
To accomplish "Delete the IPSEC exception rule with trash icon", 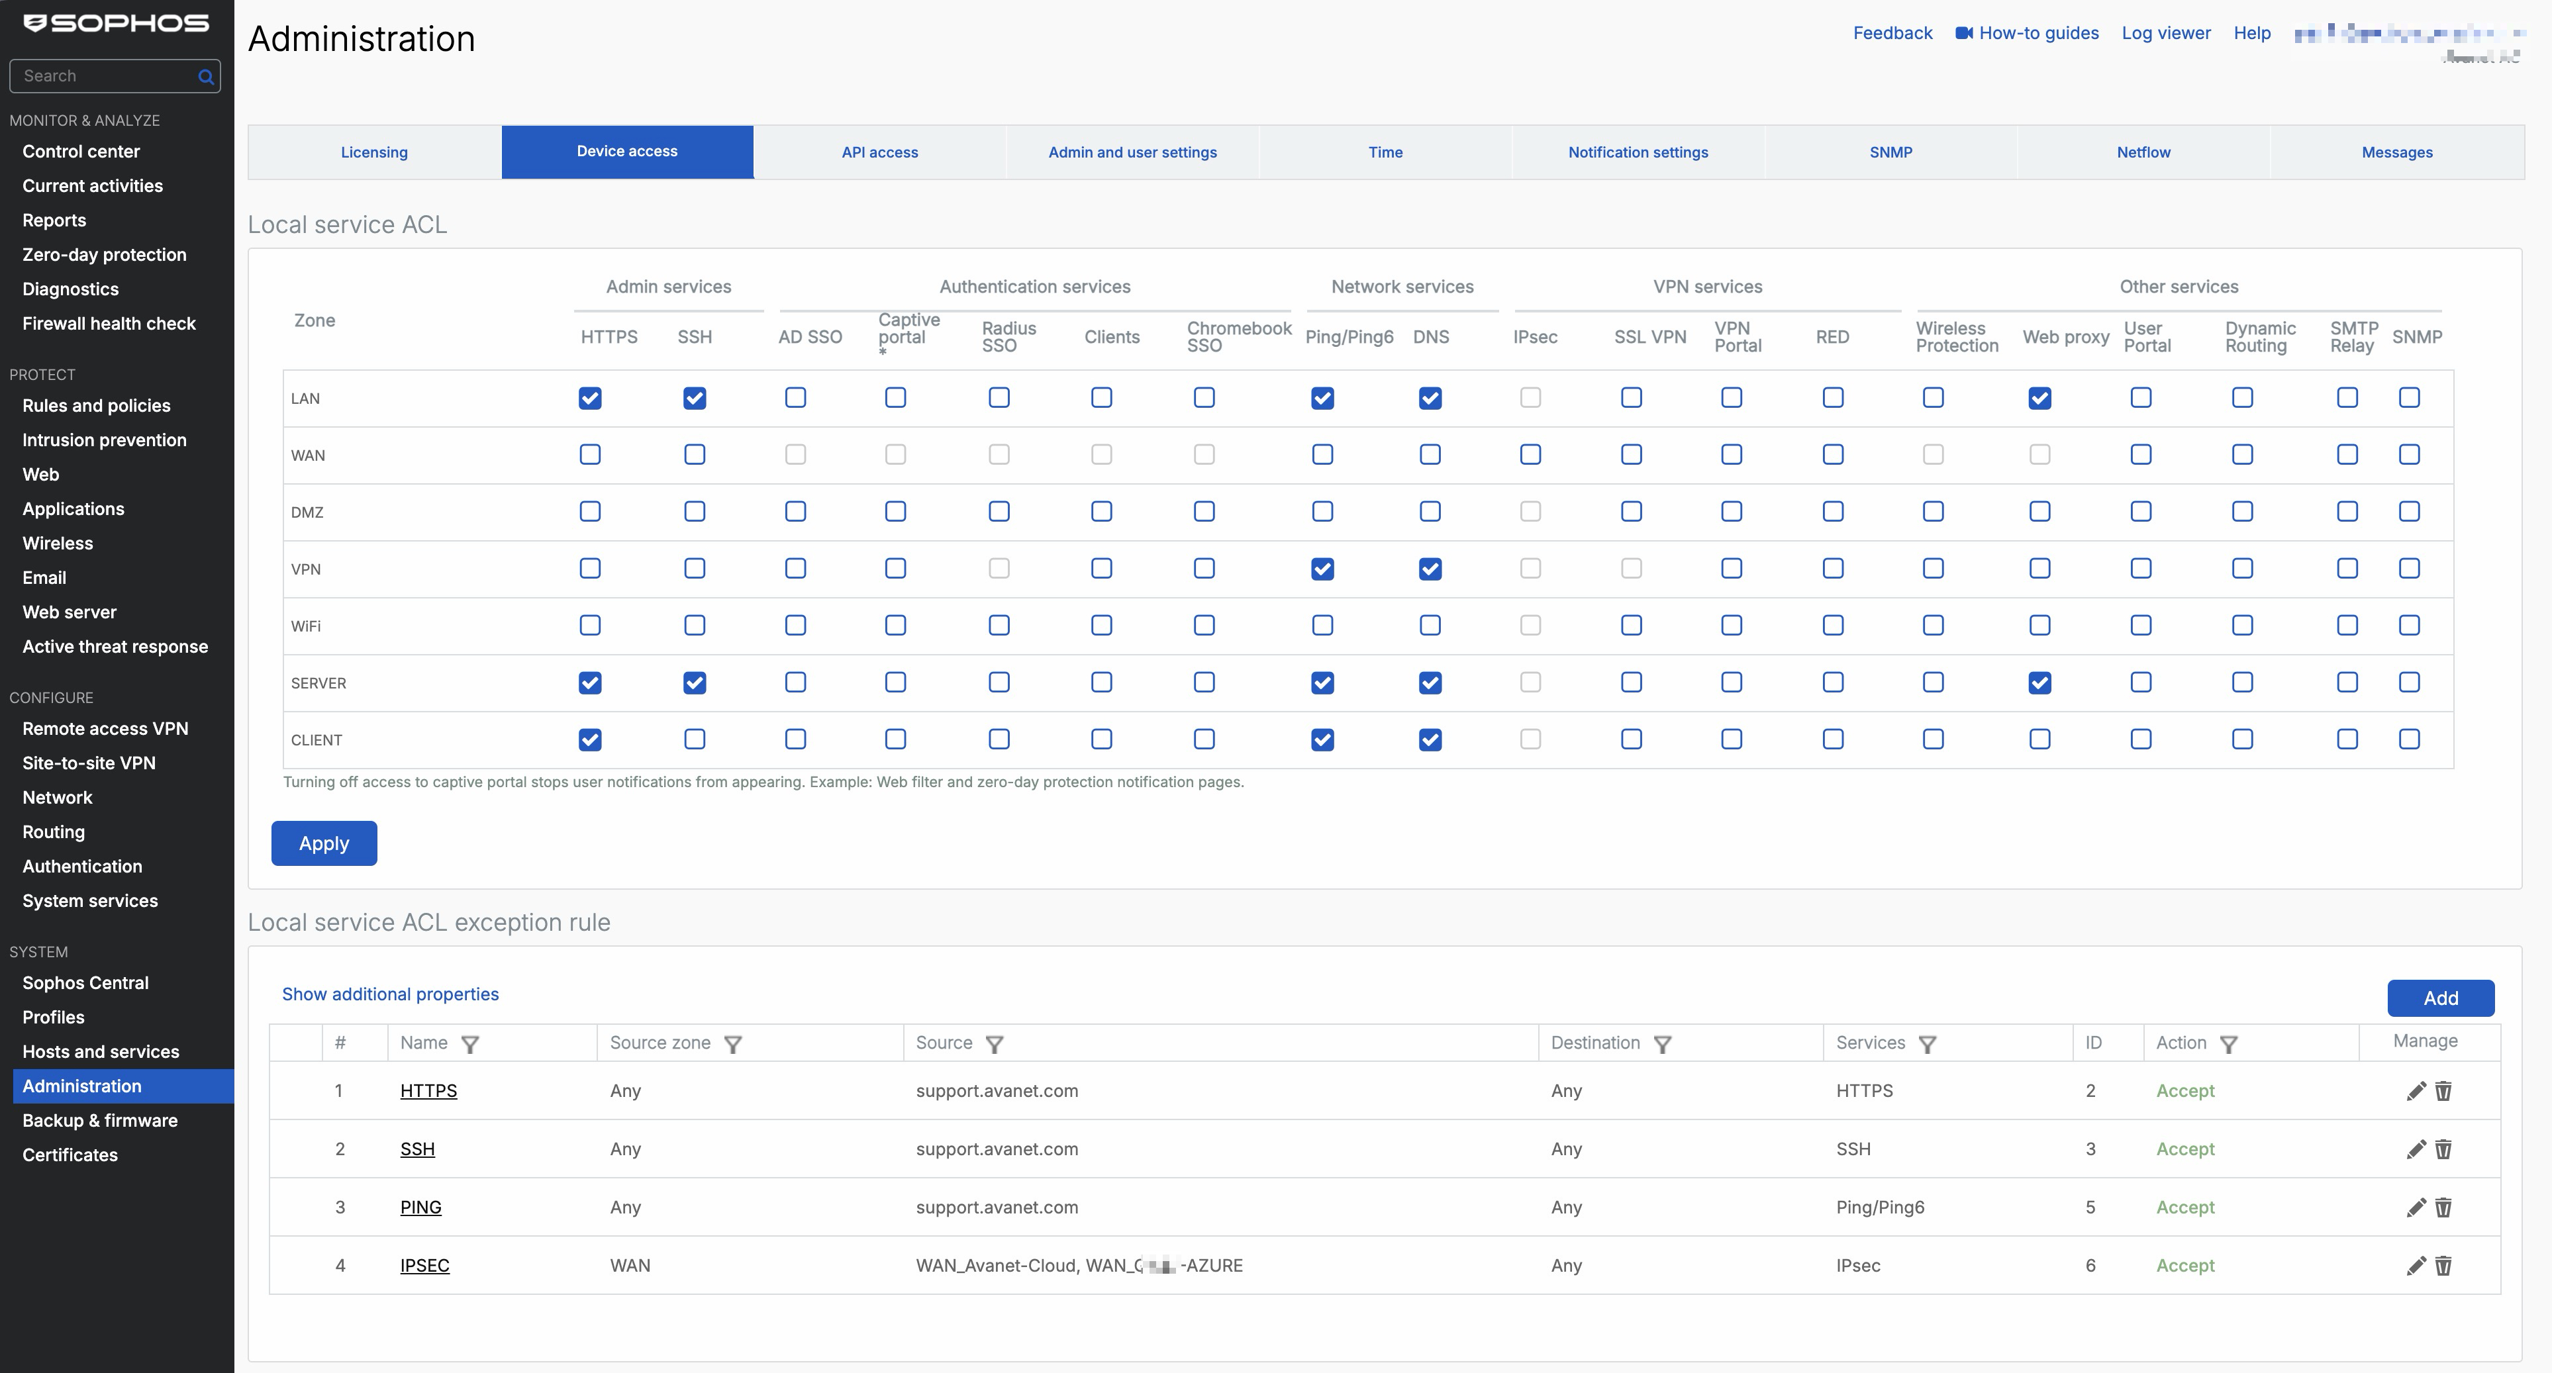I will tap(2444, 1265).
